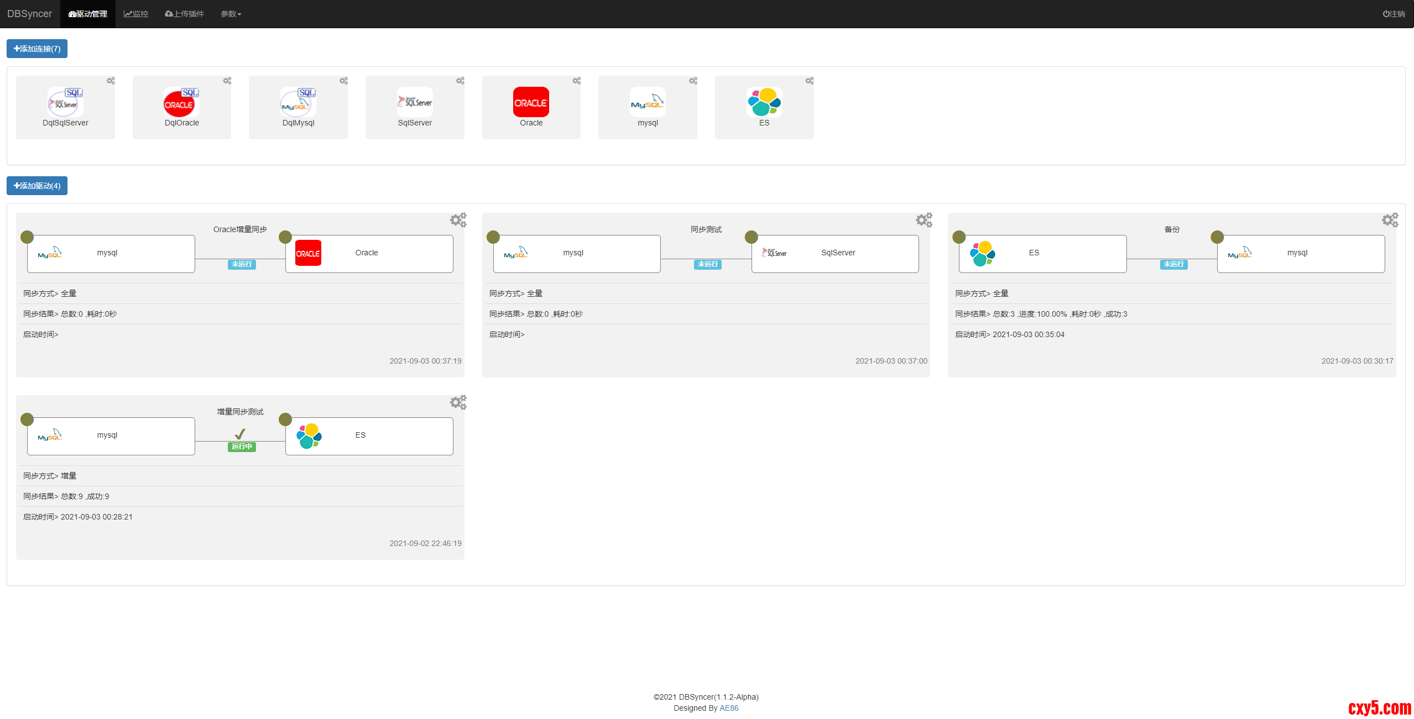Click gear icon on 增量同步测试 driver
Screen dimensions: 1414x719
tap(458, 402)
